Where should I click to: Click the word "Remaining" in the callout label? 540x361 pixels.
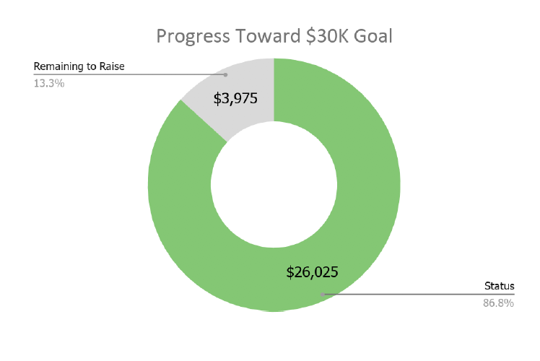click(56, 67)
